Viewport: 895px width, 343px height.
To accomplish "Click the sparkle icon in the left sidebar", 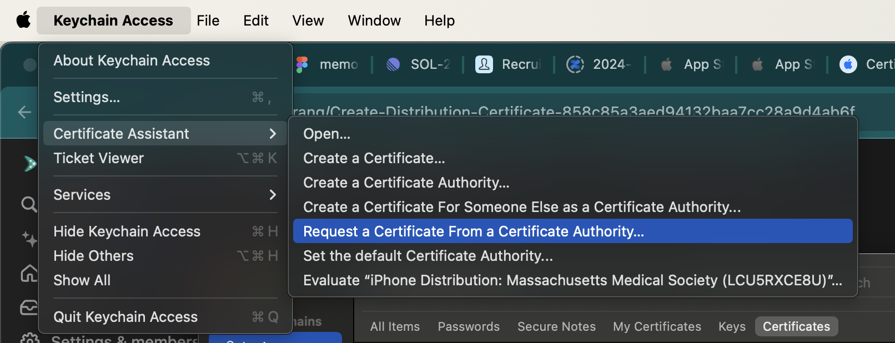I will (x=29, y=239).
